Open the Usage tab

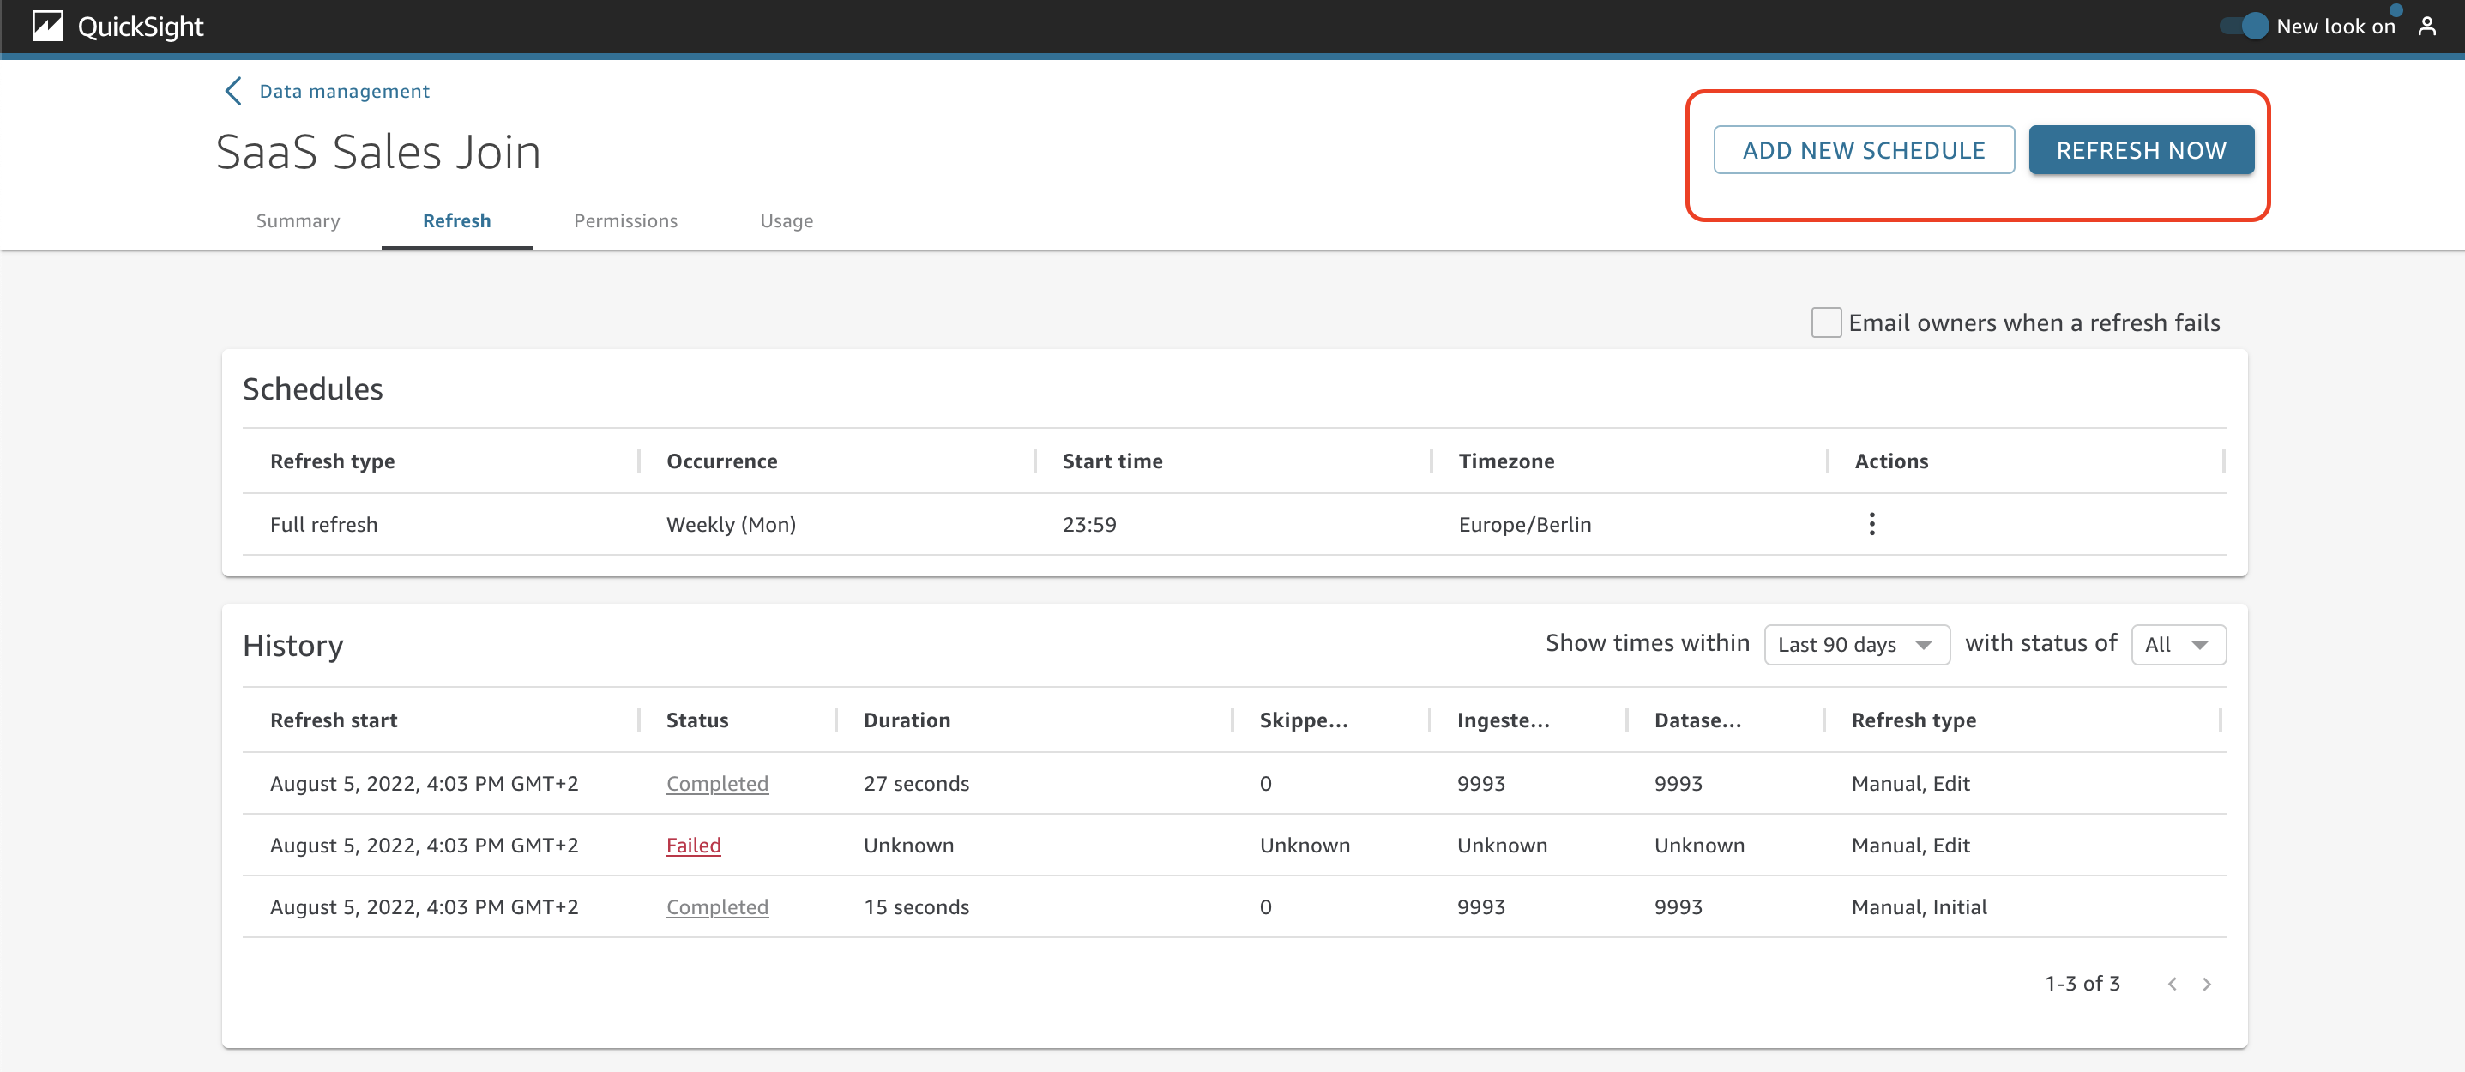(x=786, y=221)
